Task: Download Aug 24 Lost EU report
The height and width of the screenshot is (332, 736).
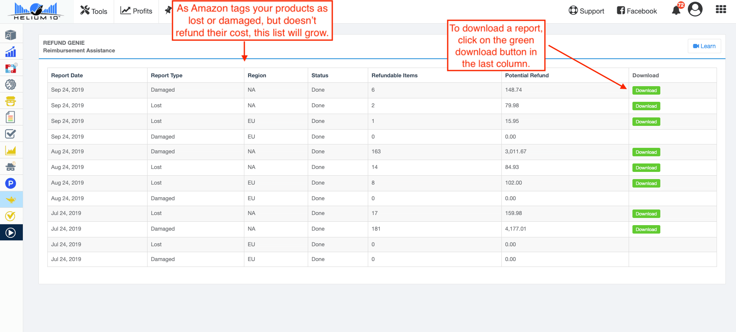Action: (646, 183)
